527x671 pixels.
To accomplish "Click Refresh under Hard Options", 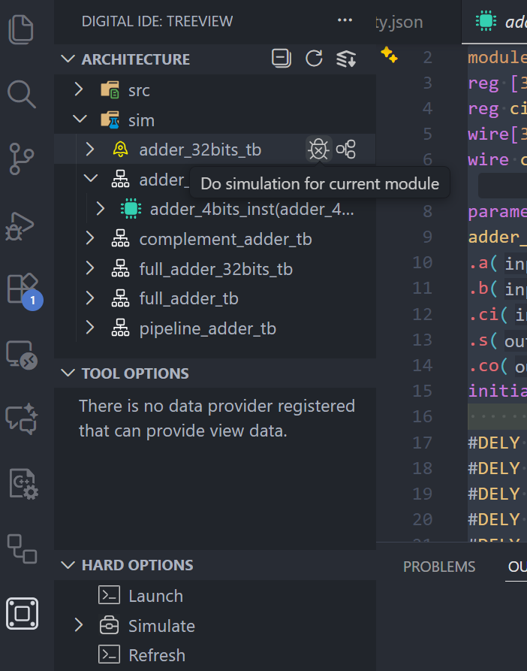I will pos(156,655).
